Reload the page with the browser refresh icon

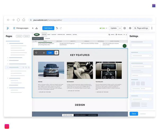point(18,20)
